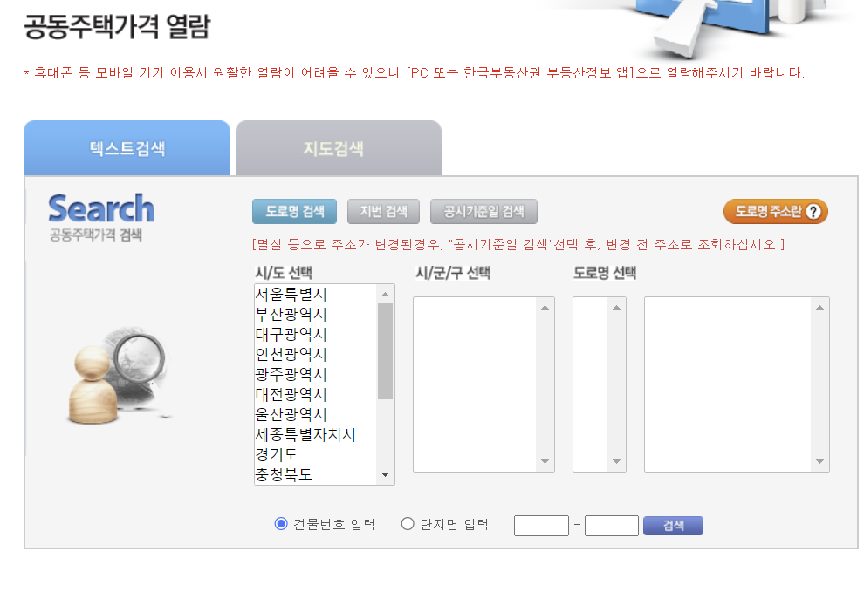This screenshot has height=592, width=864.
Task: Focus the first building number field
Action: (x=541, y=526)
